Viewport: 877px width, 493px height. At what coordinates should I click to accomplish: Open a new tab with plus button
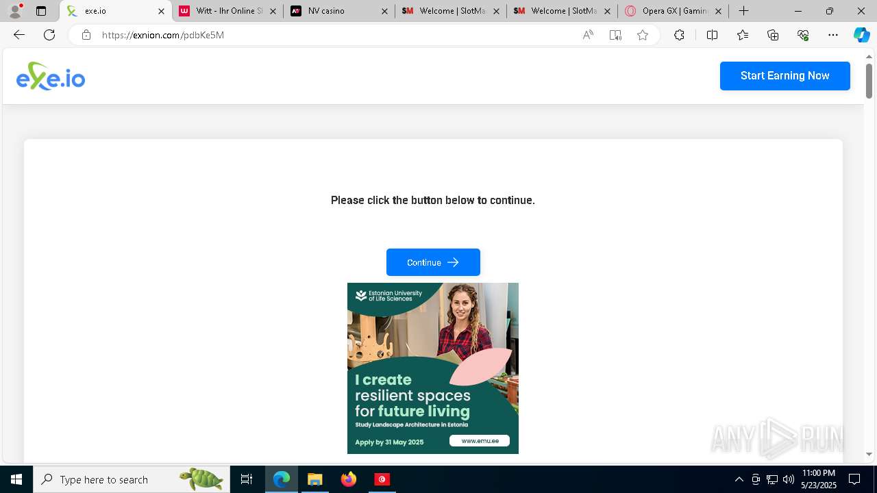[743, 11]
